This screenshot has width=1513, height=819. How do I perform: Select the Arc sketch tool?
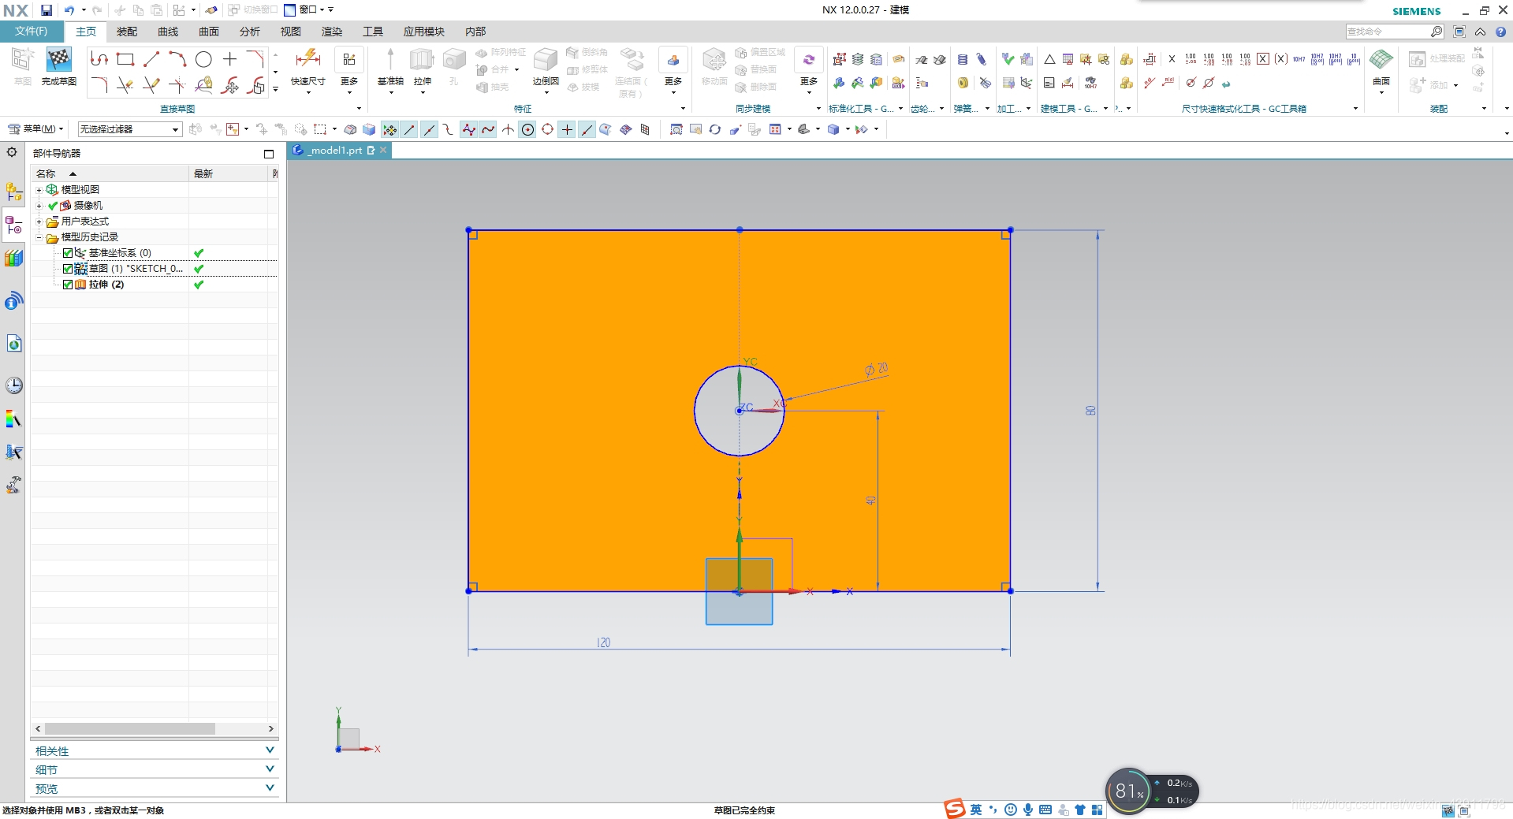pyautogui.click(x=177, y=59)
